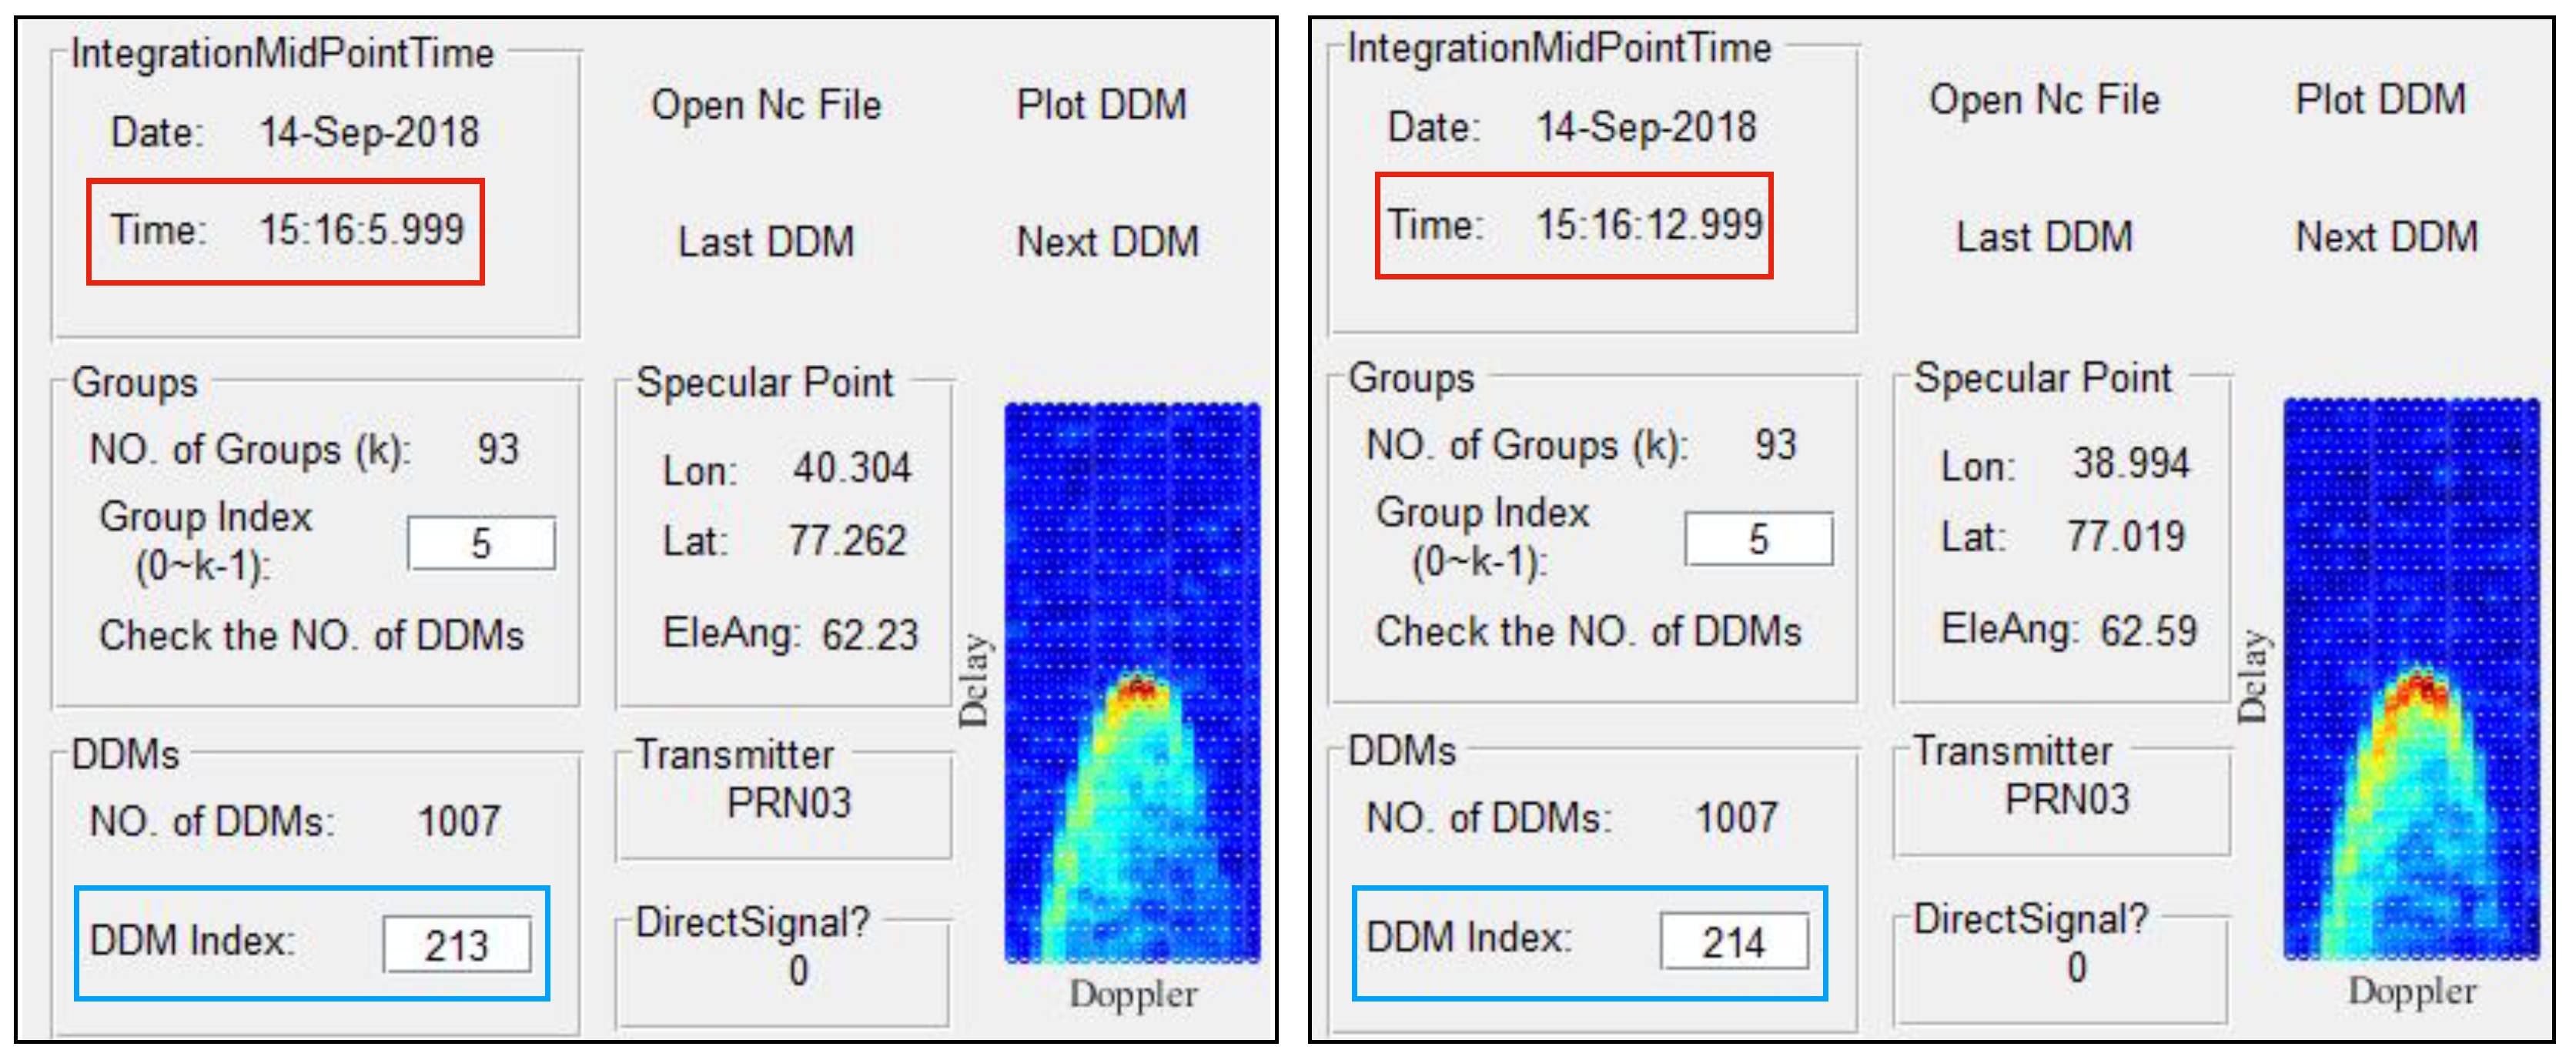The height and width of the screenshot is (1060, 2576).
Task: Select the DDM Index field showing 214
Action: 1736,941
